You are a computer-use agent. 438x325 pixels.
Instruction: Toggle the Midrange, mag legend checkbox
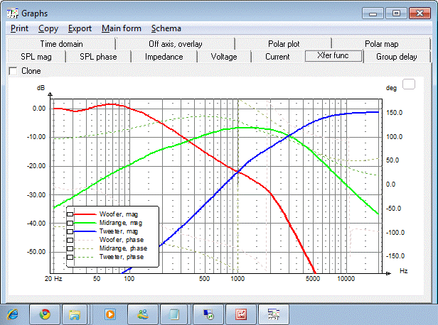click(x=70, y=223)
